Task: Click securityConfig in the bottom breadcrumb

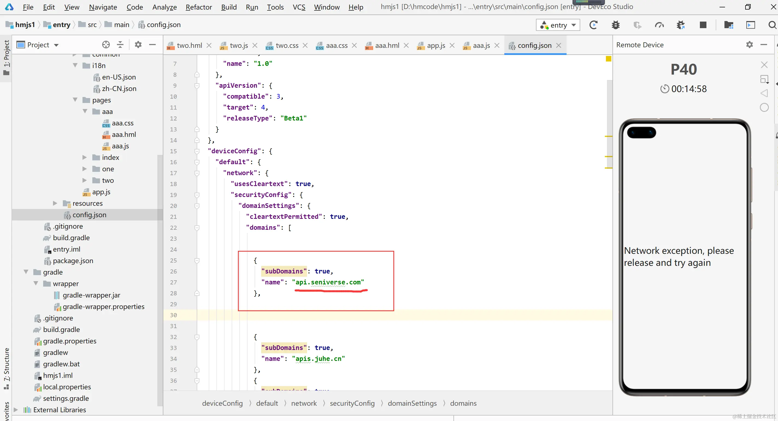Action: (352, 403)
